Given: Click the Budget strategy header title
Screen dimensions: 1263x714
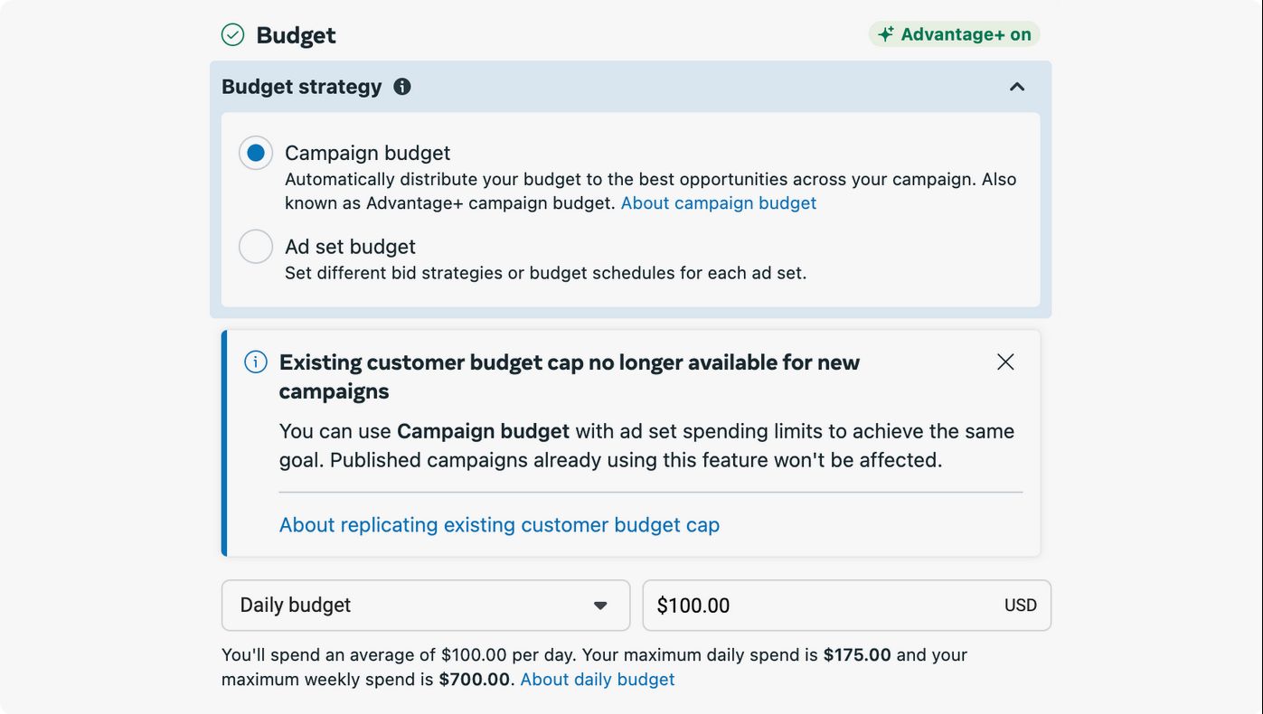Looking at the screenshot, I should (302, 87).
